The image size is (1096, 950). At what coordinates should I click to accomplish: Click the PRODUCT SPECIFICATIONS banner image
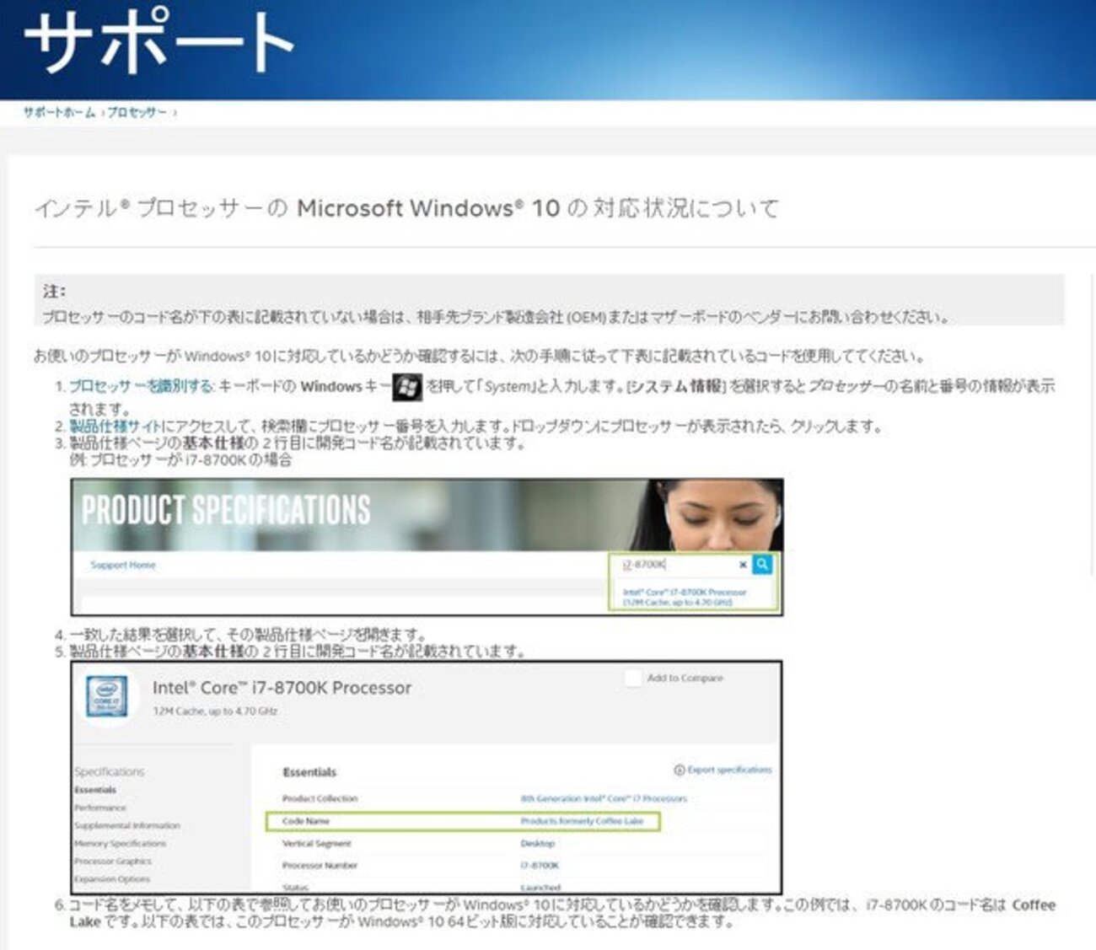(x=427, y=515)
